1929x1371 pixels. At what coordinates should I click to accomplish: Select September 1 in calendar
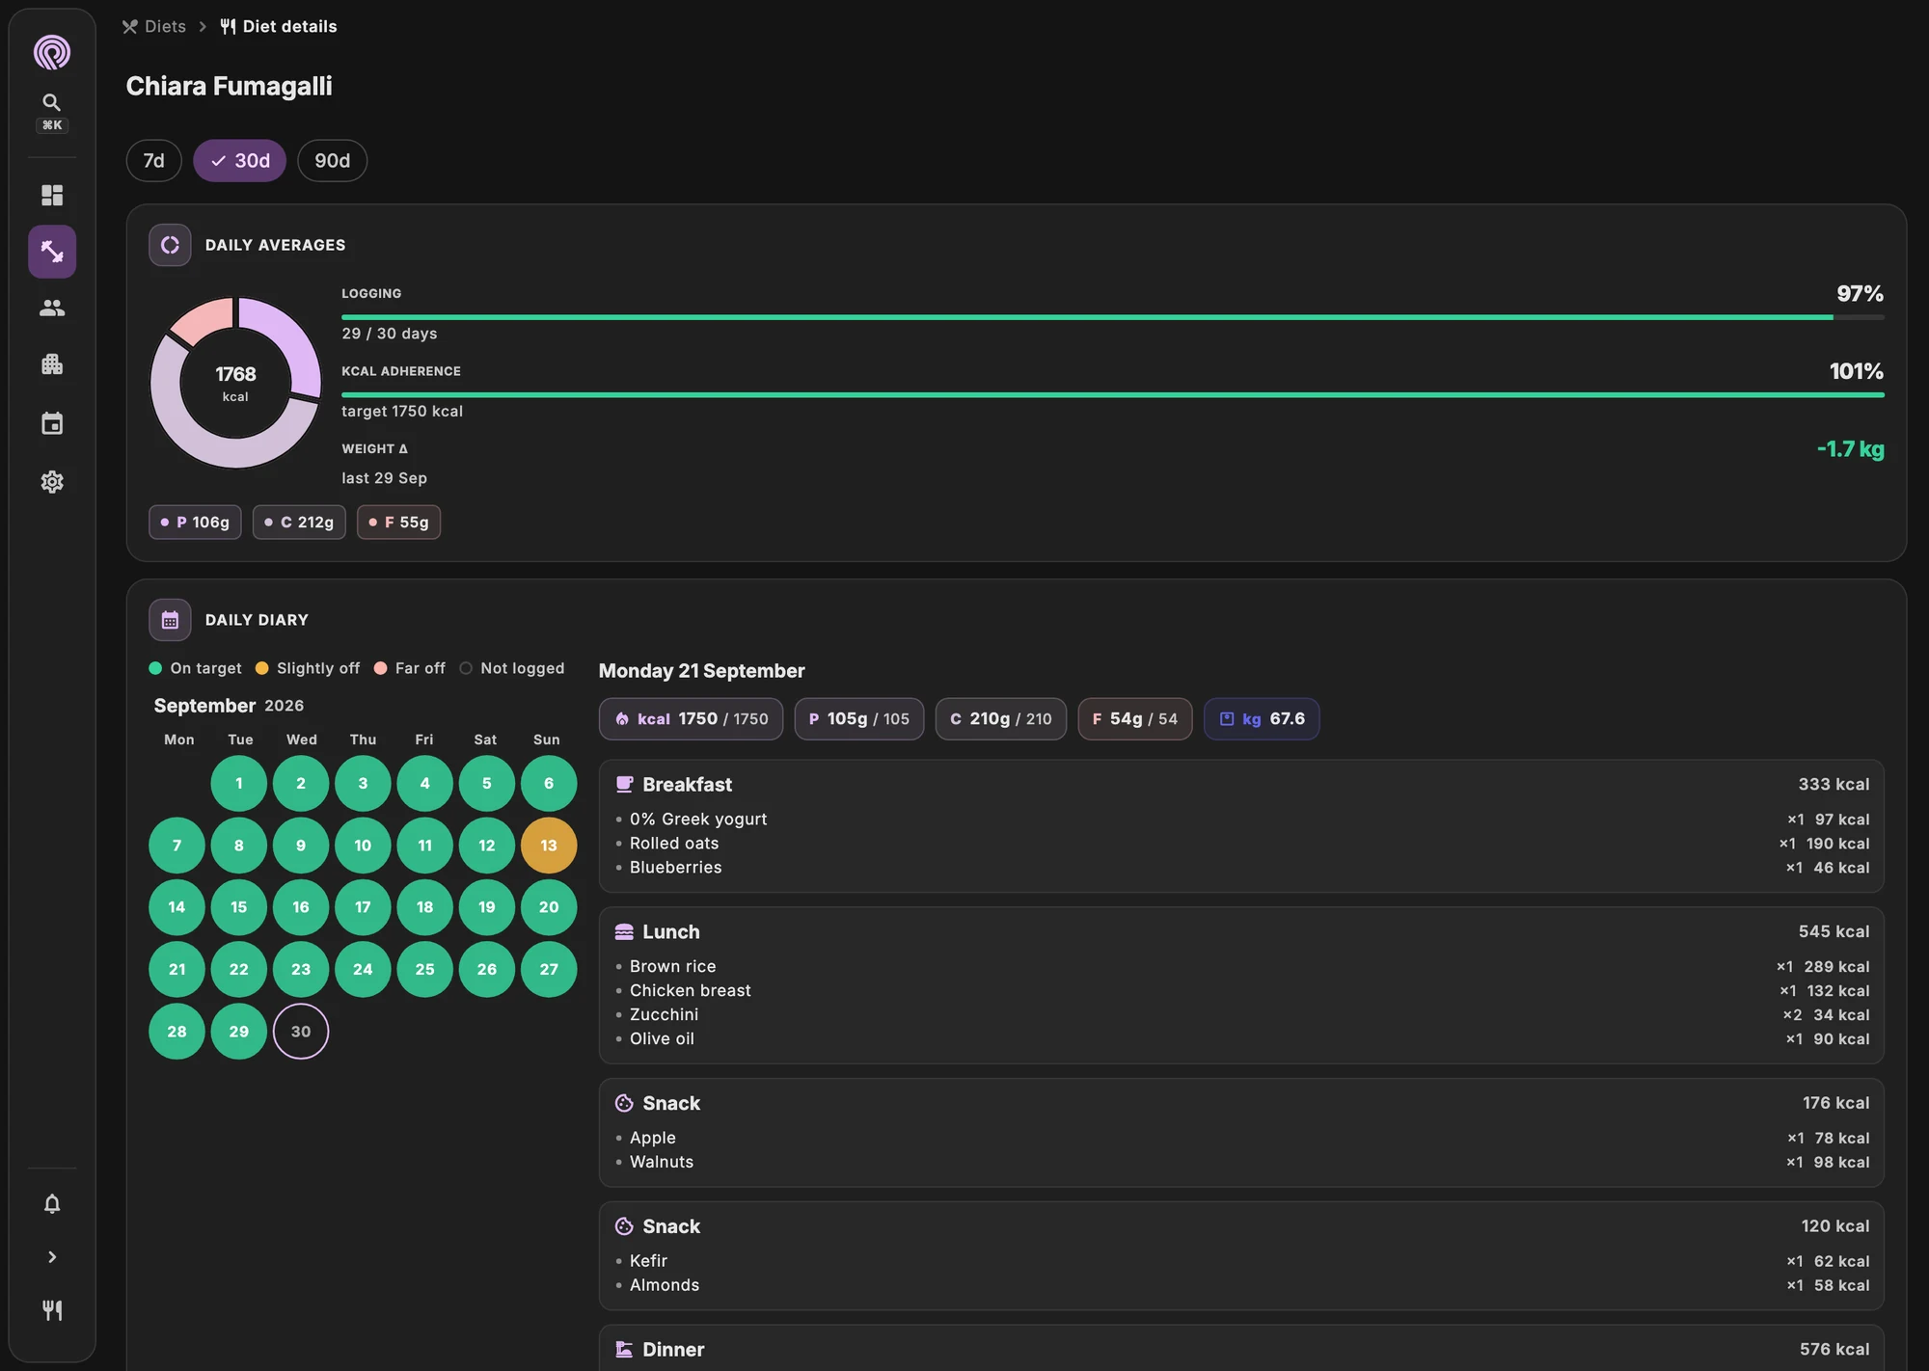click(x=239, y=783)
